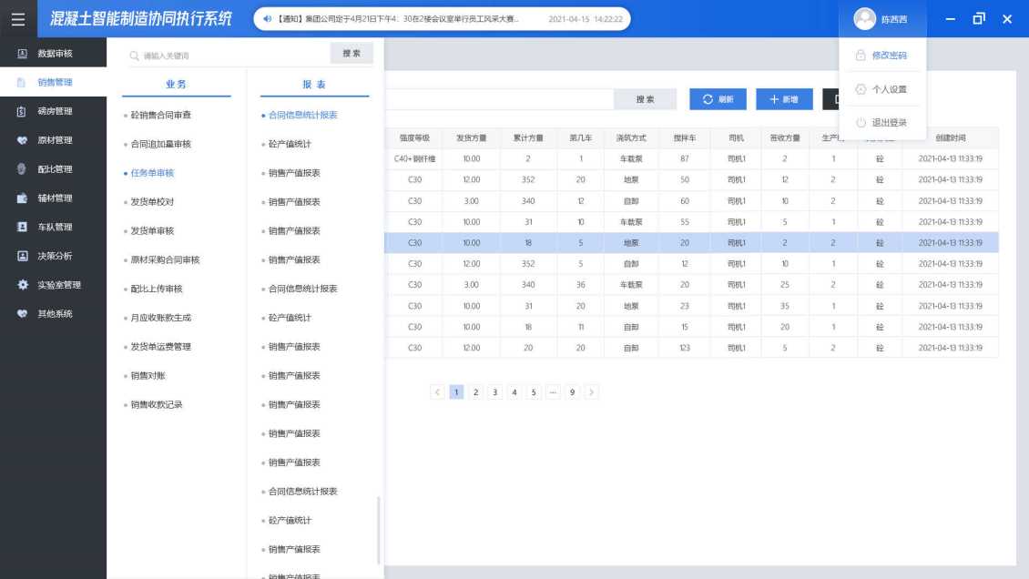Click the 强度等级 column header
Viewport: 1029px width, 579px height.
click(414, 137)
